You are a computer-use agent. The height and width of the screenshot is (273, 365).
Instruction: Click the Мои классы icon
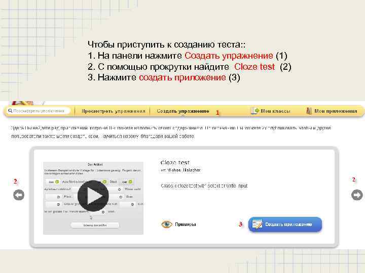(x=254, y=111)
